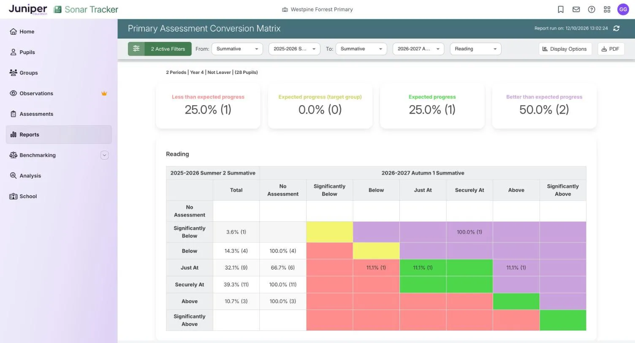The width and height of the screenshot is (635, 343).
Task: Click the green 11.1% (1) Just At cell
Action: coord(423,268)
